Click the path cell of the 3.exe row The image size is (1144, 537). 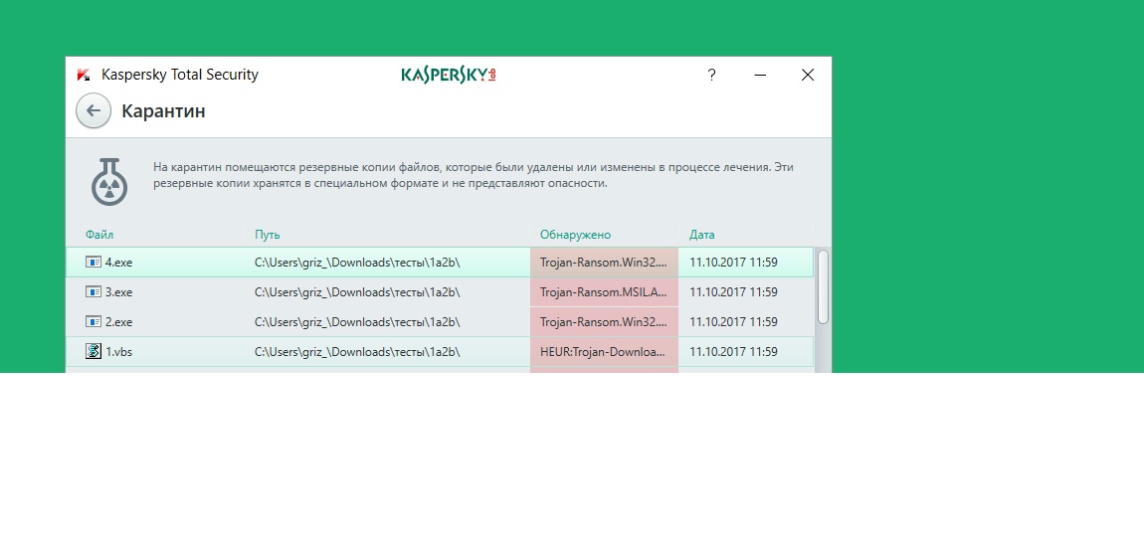pos(357,291)
